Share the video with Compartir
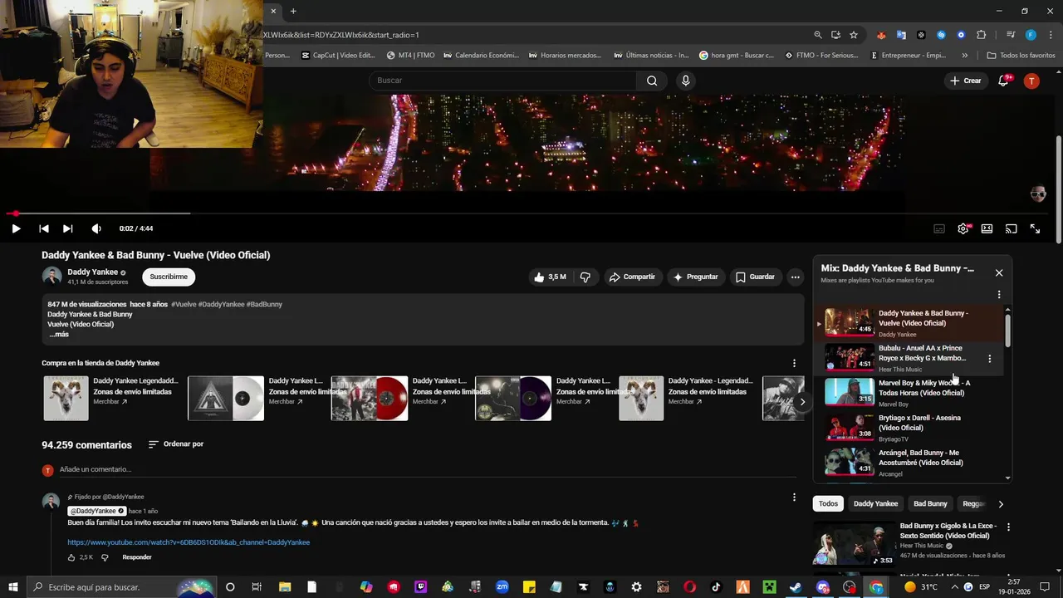This screenshot has height=598, width=1063. pos(632,277)
